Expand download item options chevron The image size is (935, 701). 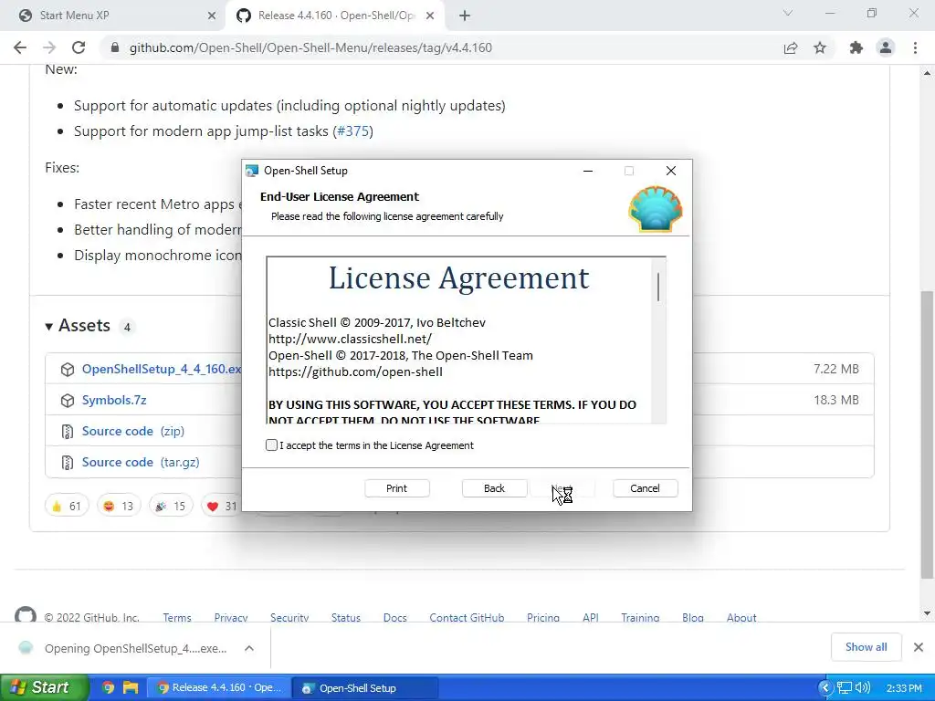(249, 648)
